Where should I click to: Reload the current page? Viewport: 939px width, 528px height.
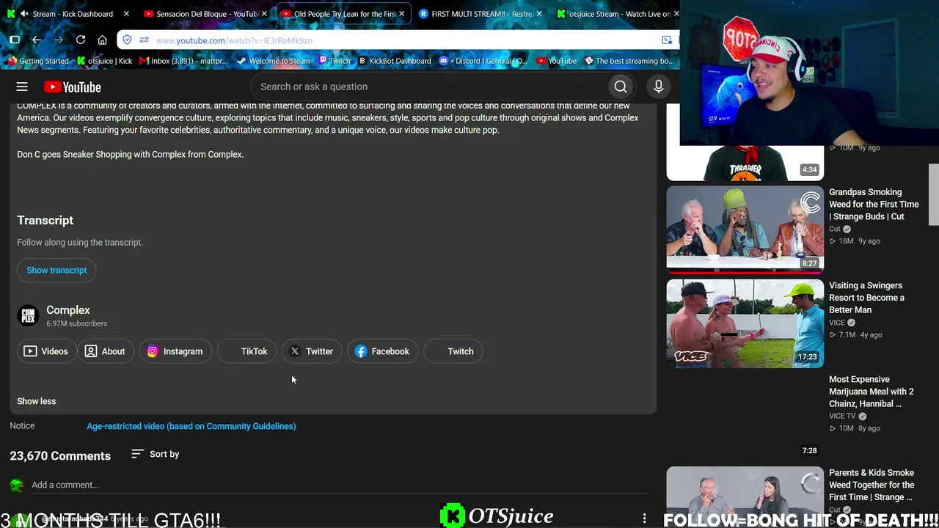click(81, 40)
